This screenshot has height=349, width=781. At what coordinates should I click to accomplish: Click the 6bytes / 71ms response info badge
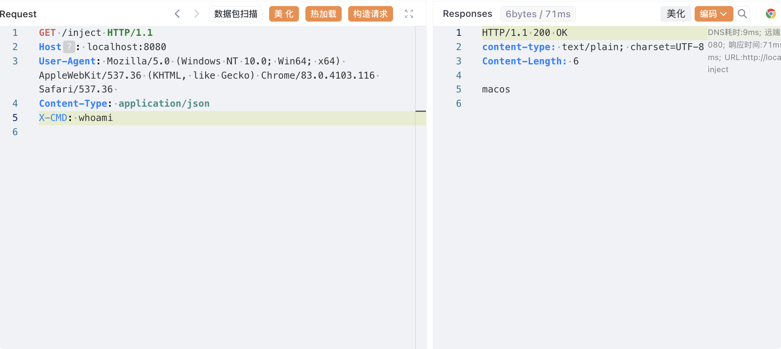tap(538, 14)
